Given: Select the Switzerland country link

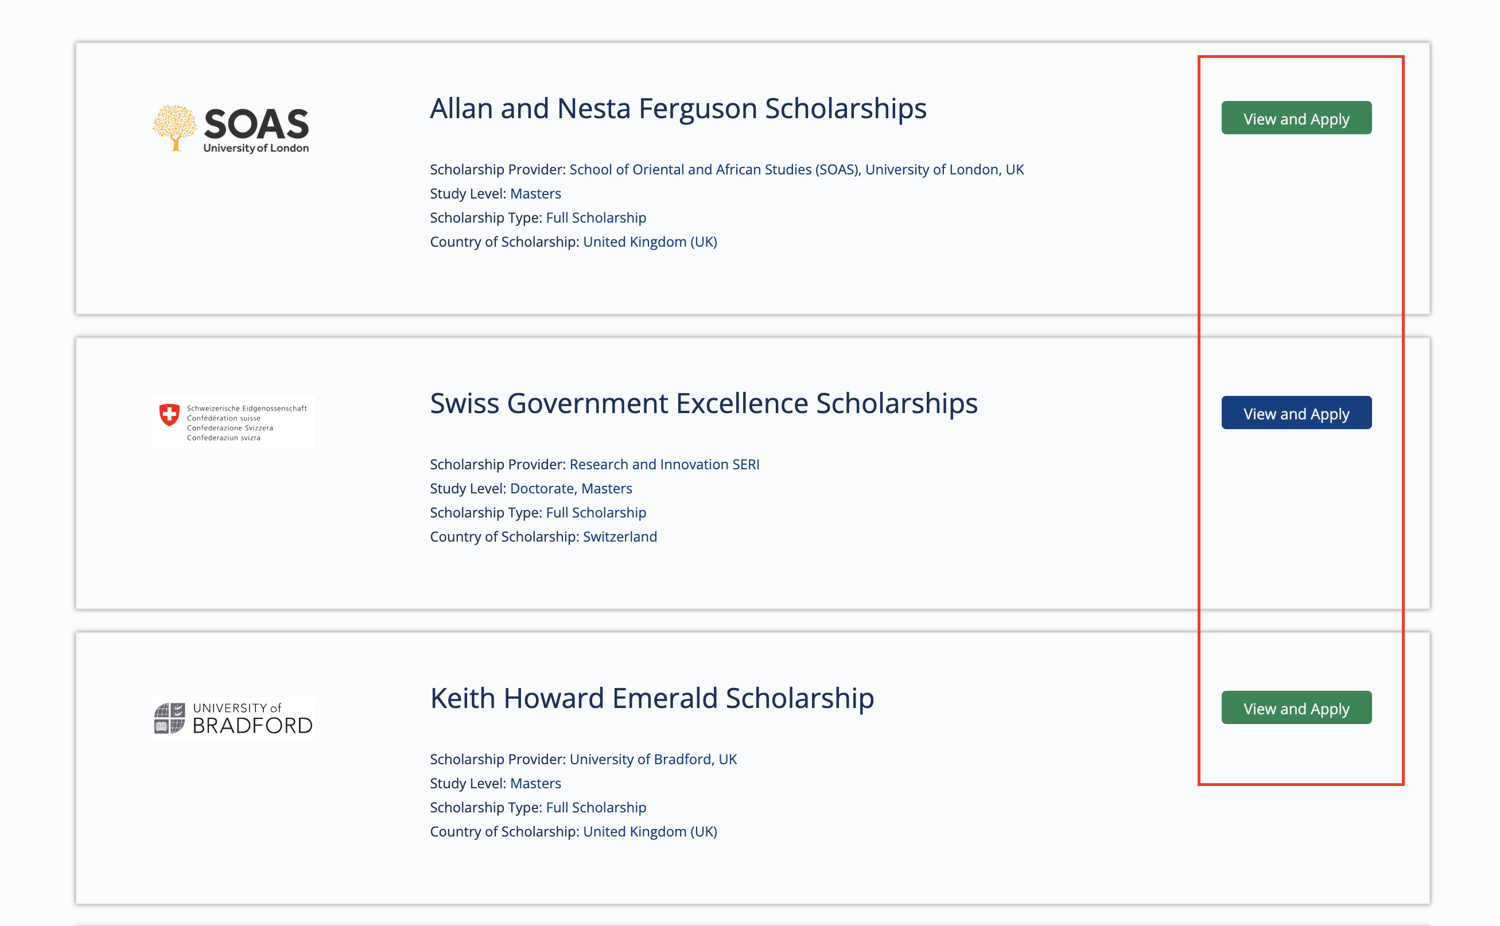Looking at the screenshot, I should tap(620, 536).
